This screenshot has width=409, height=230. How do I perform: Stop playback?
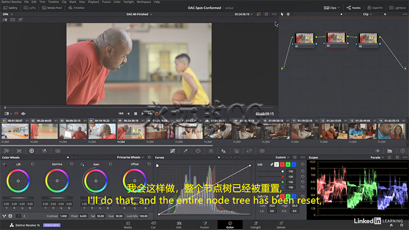coord(136,113)
